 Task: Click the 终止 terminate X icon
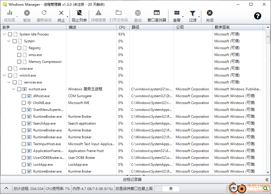(x=61, y=13)
